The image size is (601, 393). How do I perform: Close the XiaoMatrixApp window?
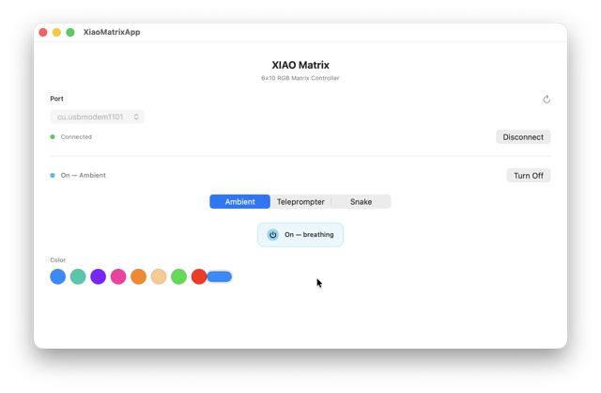[x=43, y=32]
